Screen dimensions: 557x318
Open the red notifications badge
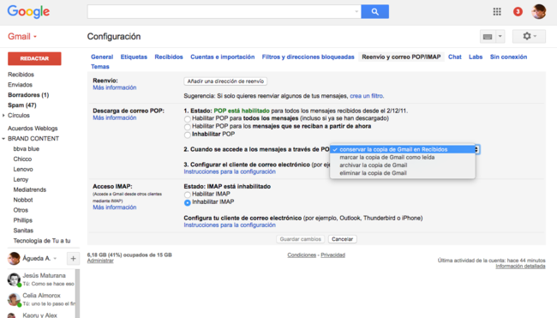518,12
